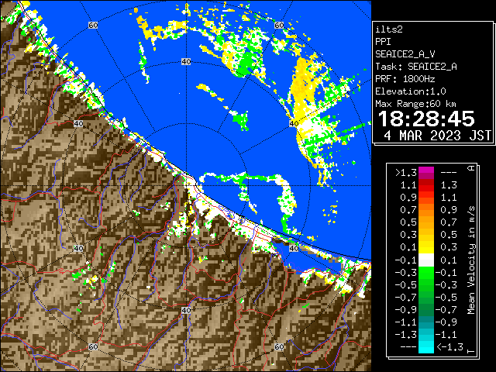
Task: Click the '60' range ring label at the map's upper left
Action: 93,25
